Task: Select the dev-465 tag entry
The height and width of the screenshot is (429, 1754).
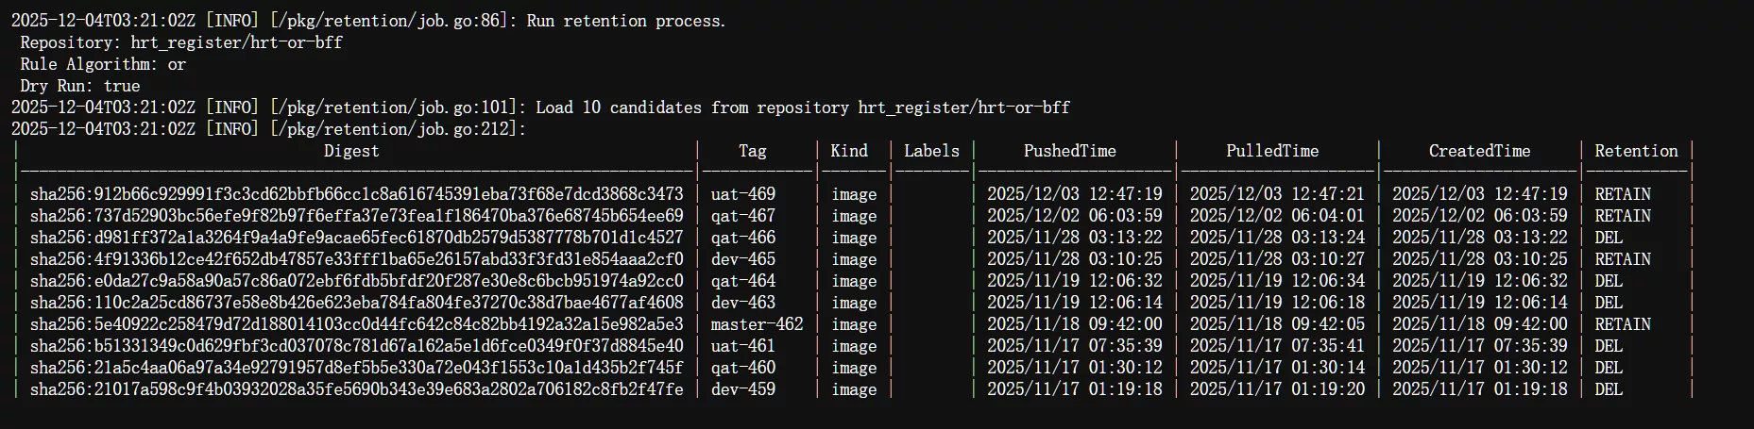Action: tap(743, 259)
